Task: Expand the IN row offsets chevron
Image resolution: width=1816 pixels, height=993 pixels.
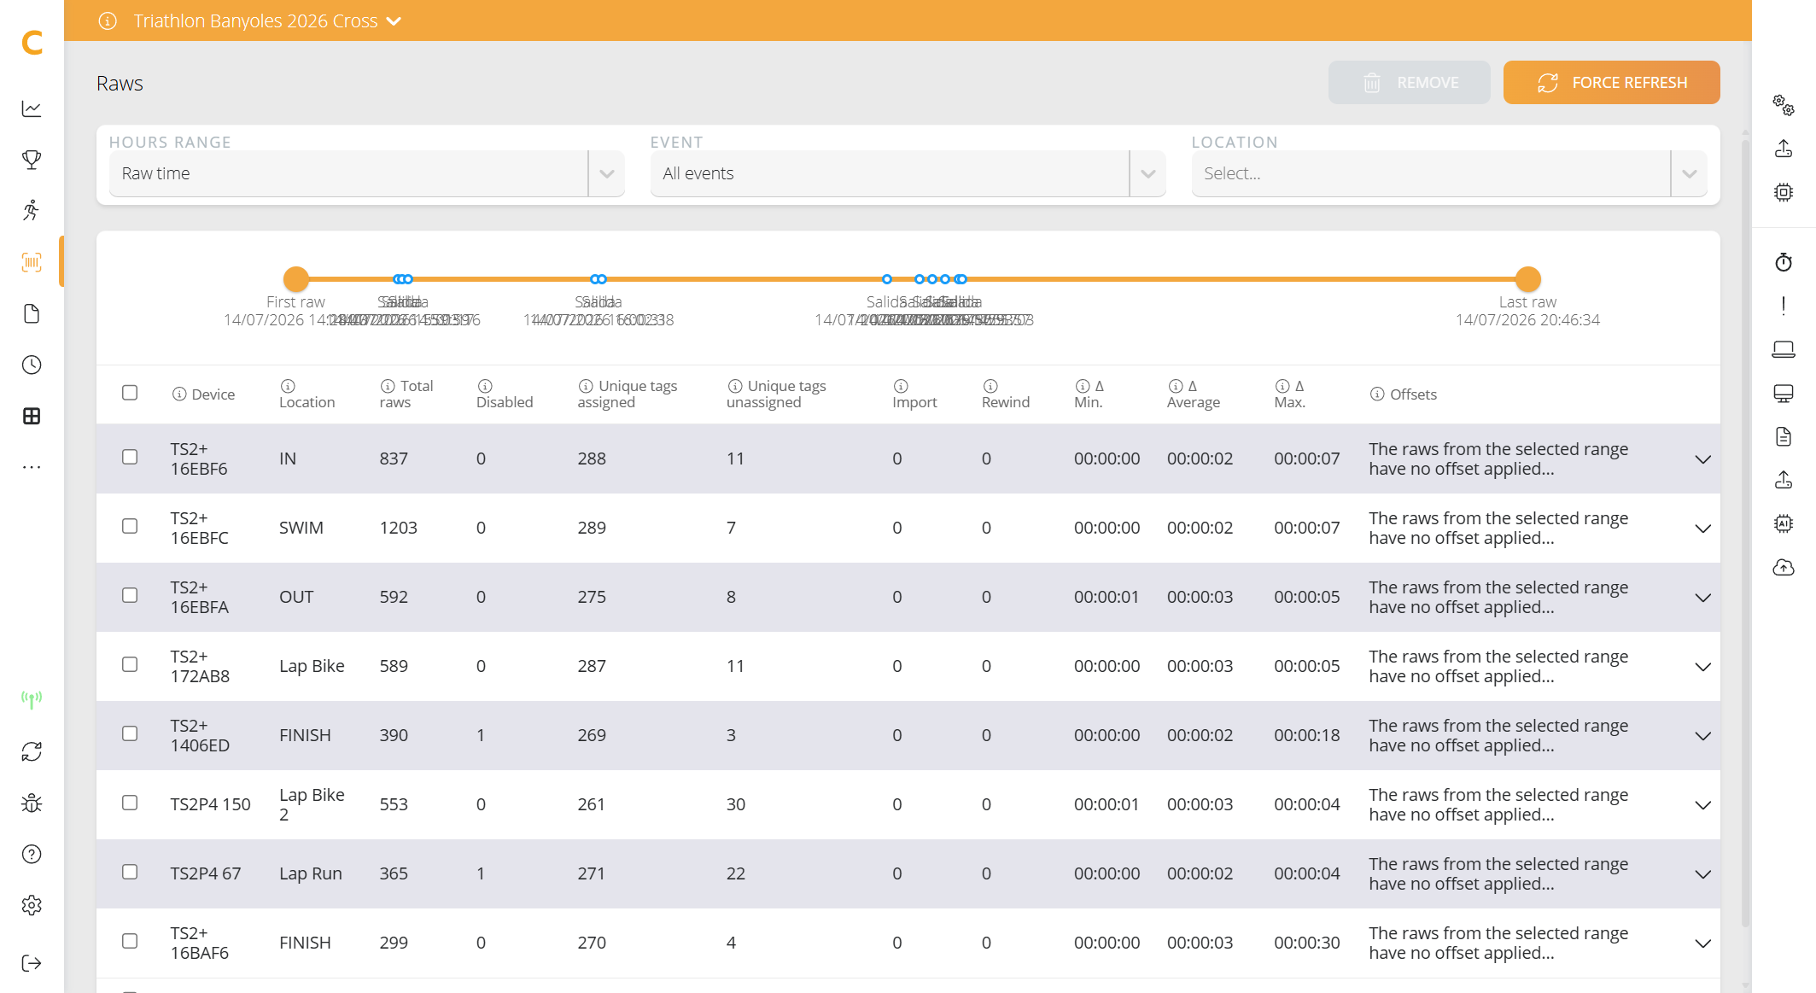Action: point(1703,459)
